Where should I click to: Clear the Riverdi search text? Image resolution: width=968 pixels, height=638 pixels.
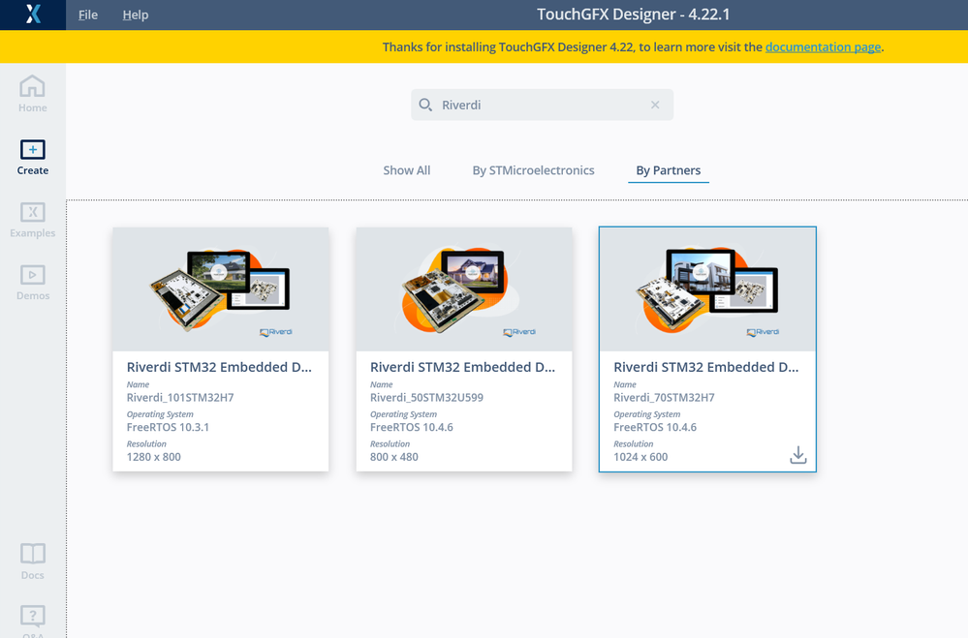tap(655, 105)
